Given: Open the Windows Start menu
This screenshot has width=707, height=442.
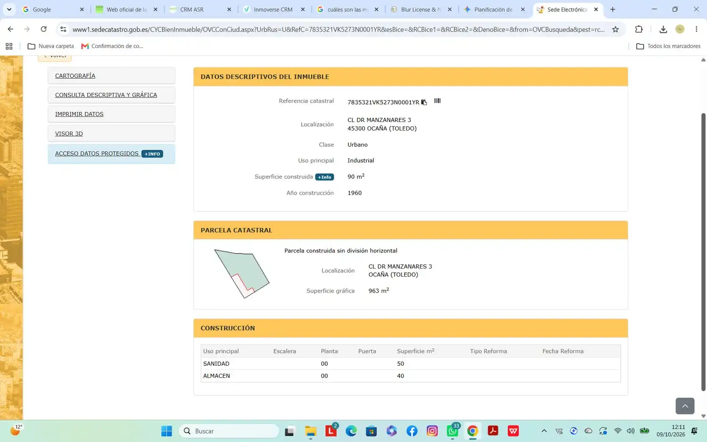Looking at the screenshot, I should click(166, 431).
